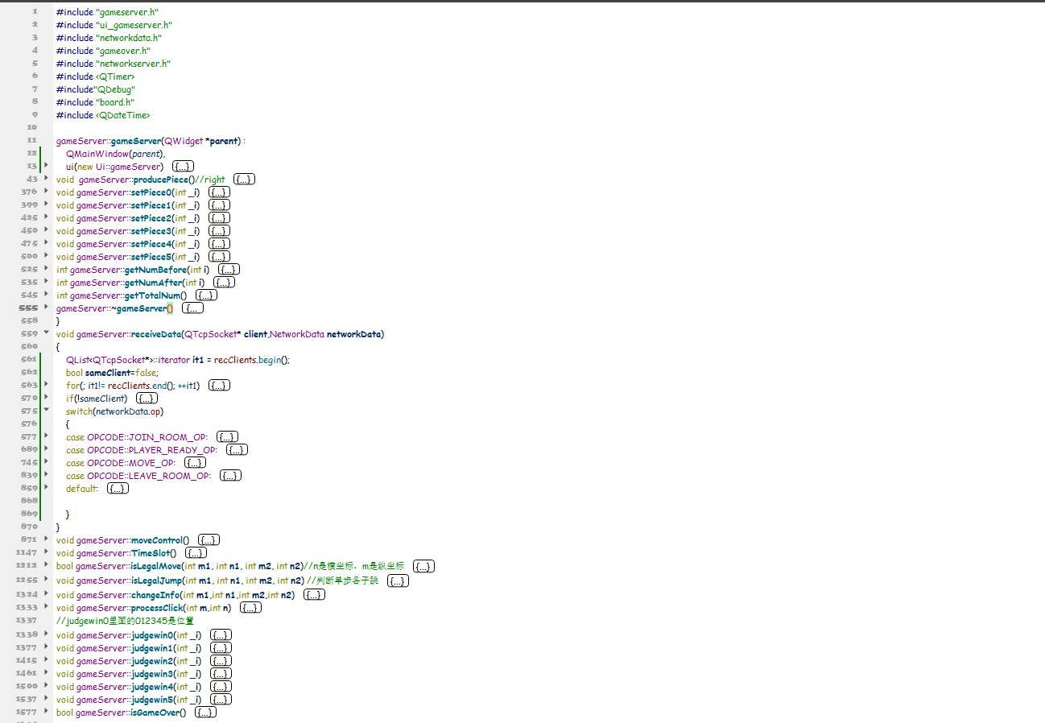1045x723 pixels.
Task: Unfold the setPiece0 function with its arrow
Action: (47, 192)
